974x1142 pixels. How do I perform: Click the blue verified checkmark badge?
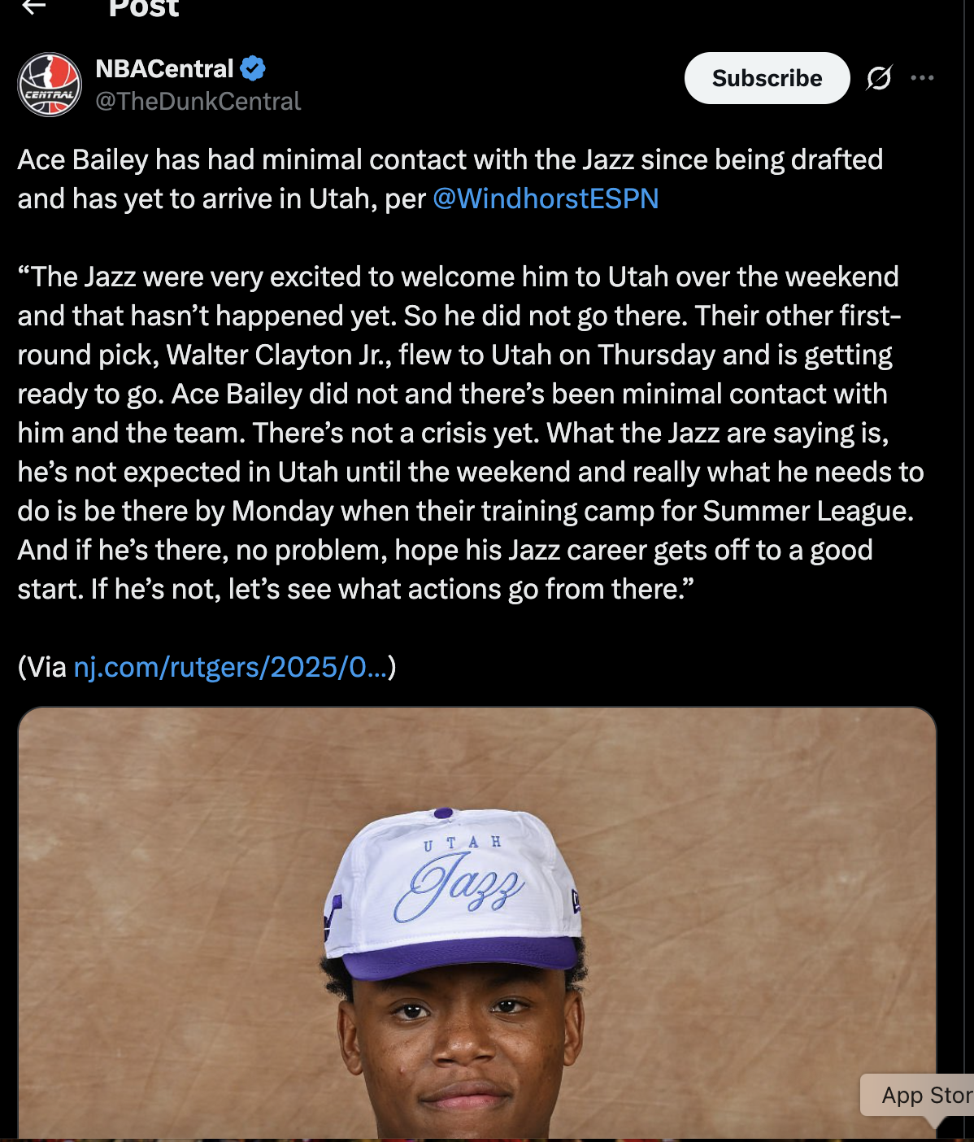254,68
